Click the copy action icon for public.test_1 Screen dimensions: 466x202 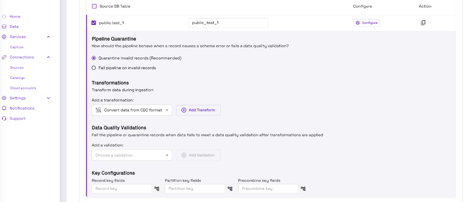(423, 23)
